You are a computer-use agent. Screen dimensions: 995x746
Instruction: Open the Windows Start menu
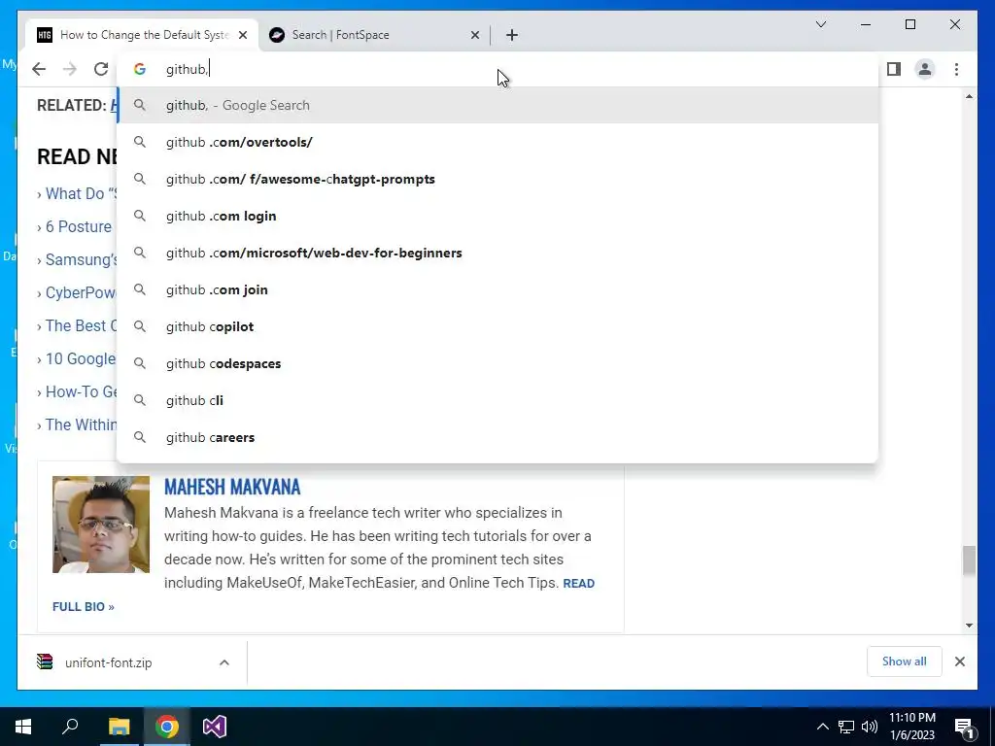pos(23,727)
